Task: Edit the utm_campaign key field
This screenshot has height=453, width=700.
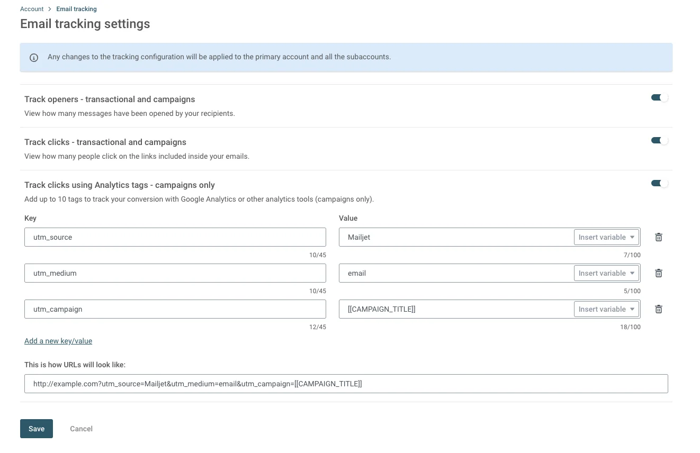Action: (175, 309)
